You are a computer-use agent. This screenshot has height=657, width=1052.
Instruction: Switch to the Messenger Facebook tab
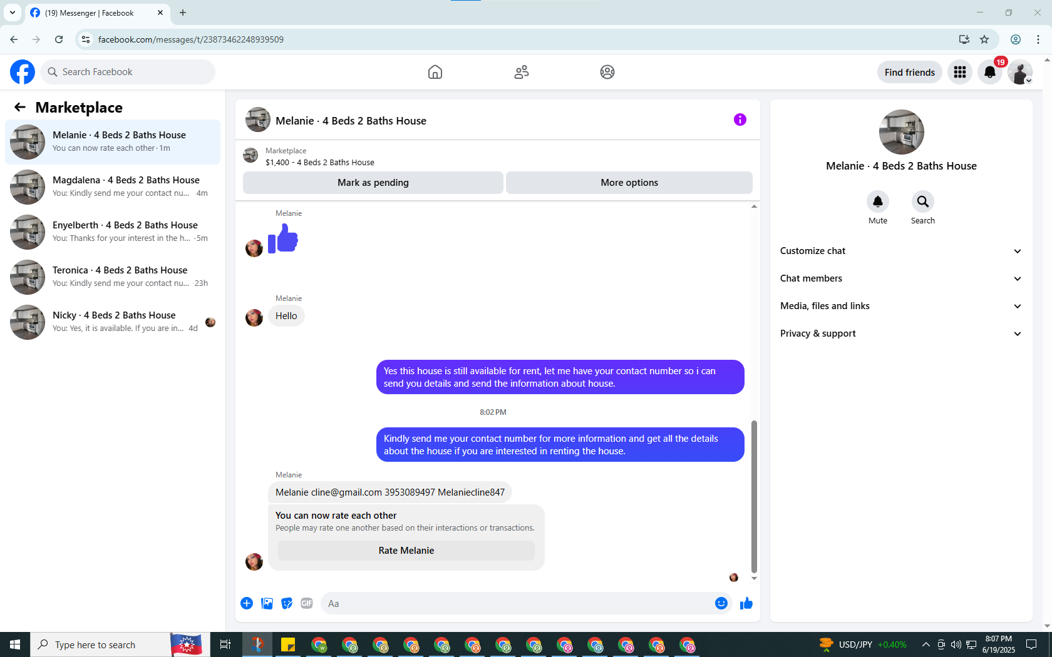[97, 13]
